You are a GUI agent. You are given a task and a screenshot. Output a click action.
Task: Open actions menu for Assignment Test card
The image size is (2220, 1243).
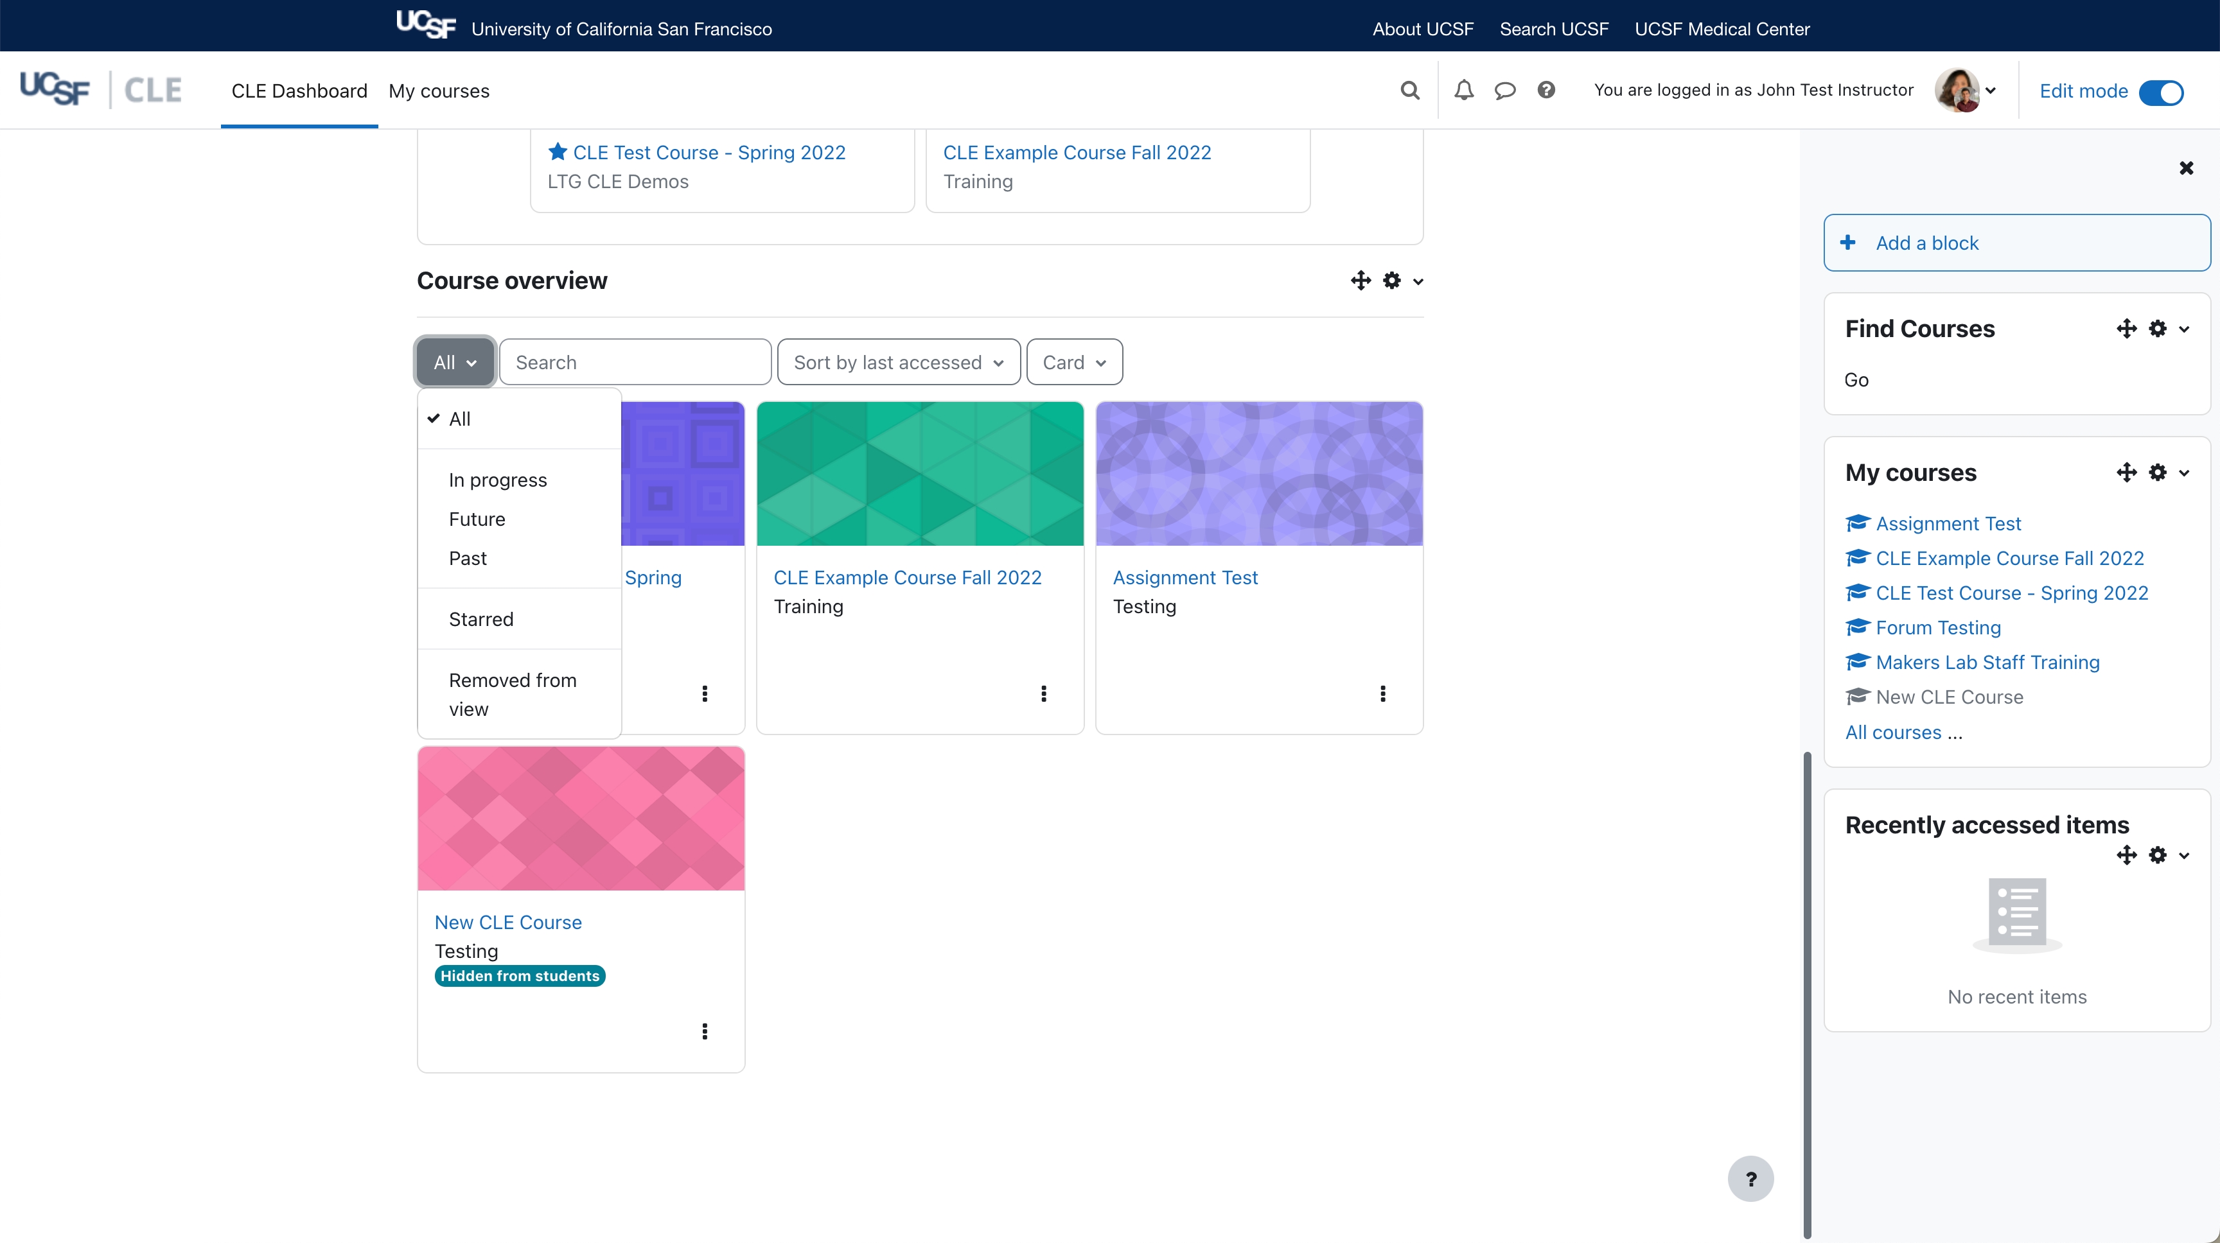1382,693
